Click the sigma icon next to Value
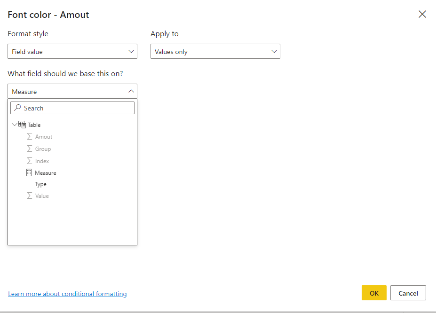Viewport: 436px width, 313px height. click(x=30, y=196)
